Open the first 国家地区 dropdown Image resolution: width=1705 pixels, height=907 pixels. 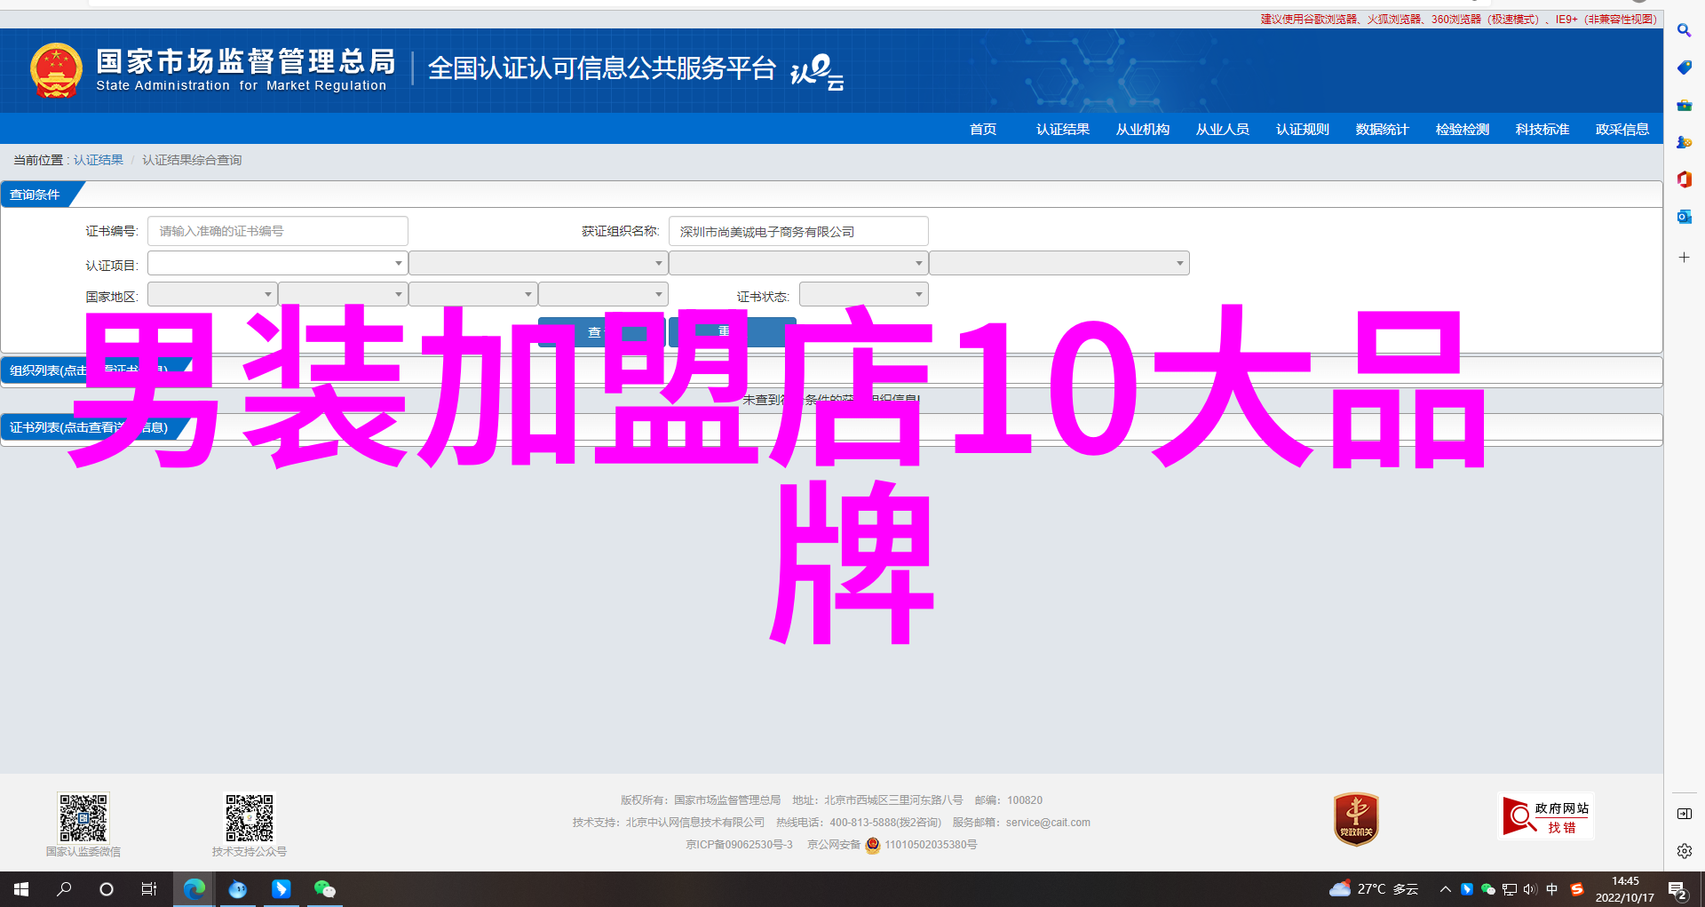(212, 294)
